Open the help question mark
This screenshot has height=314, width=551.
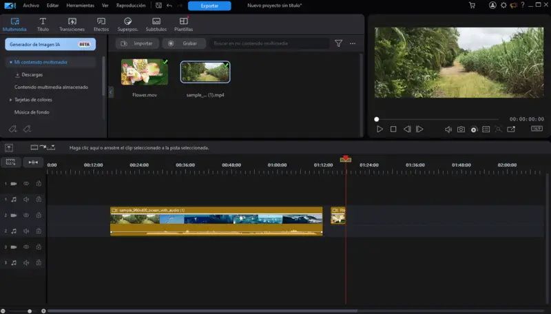point(523,6)
